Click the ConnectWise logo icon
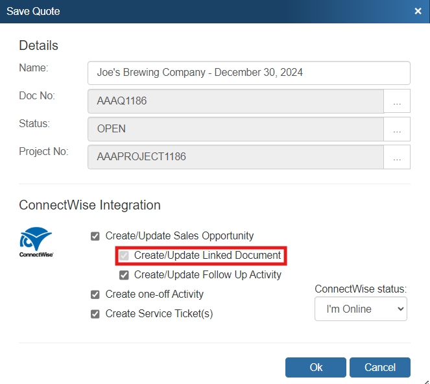430x384 pixels. 36,241
